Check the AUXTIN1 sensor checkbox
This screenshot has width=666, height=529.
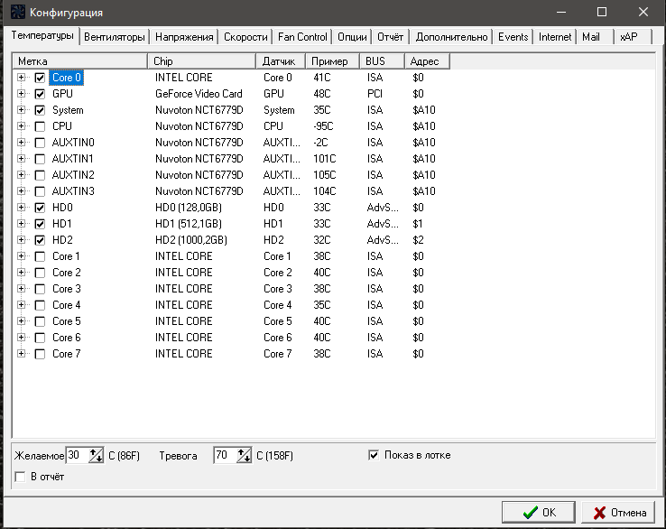(40, 159)
